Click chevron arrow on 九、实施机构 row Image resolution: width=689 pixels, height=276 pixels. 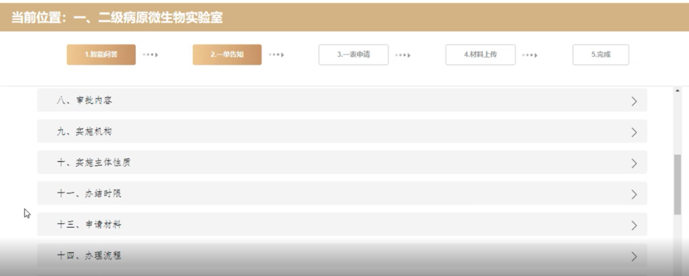(633, 132)
